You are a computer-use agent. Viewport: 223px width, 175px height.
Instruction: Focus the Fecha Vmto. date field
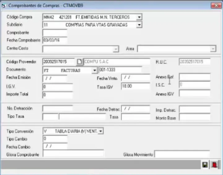point(135,77)
